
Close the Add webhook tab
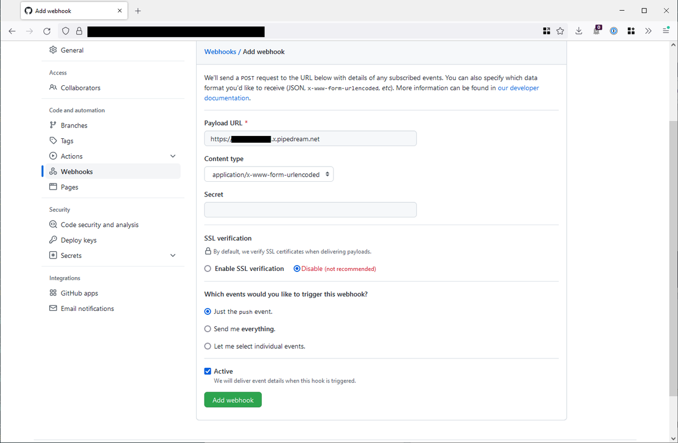point(119,11)
